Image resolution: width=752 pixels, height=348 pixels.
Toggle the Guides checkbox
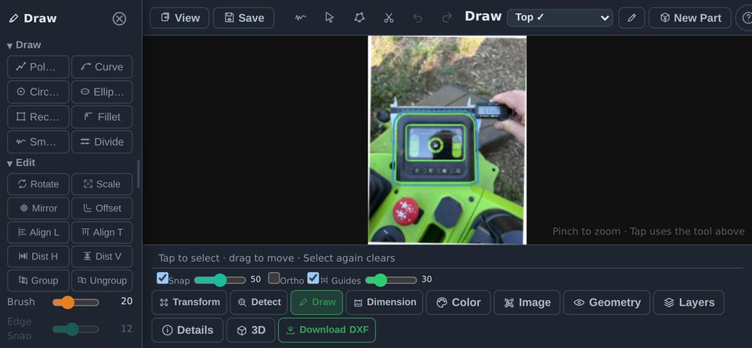(313, 278)
